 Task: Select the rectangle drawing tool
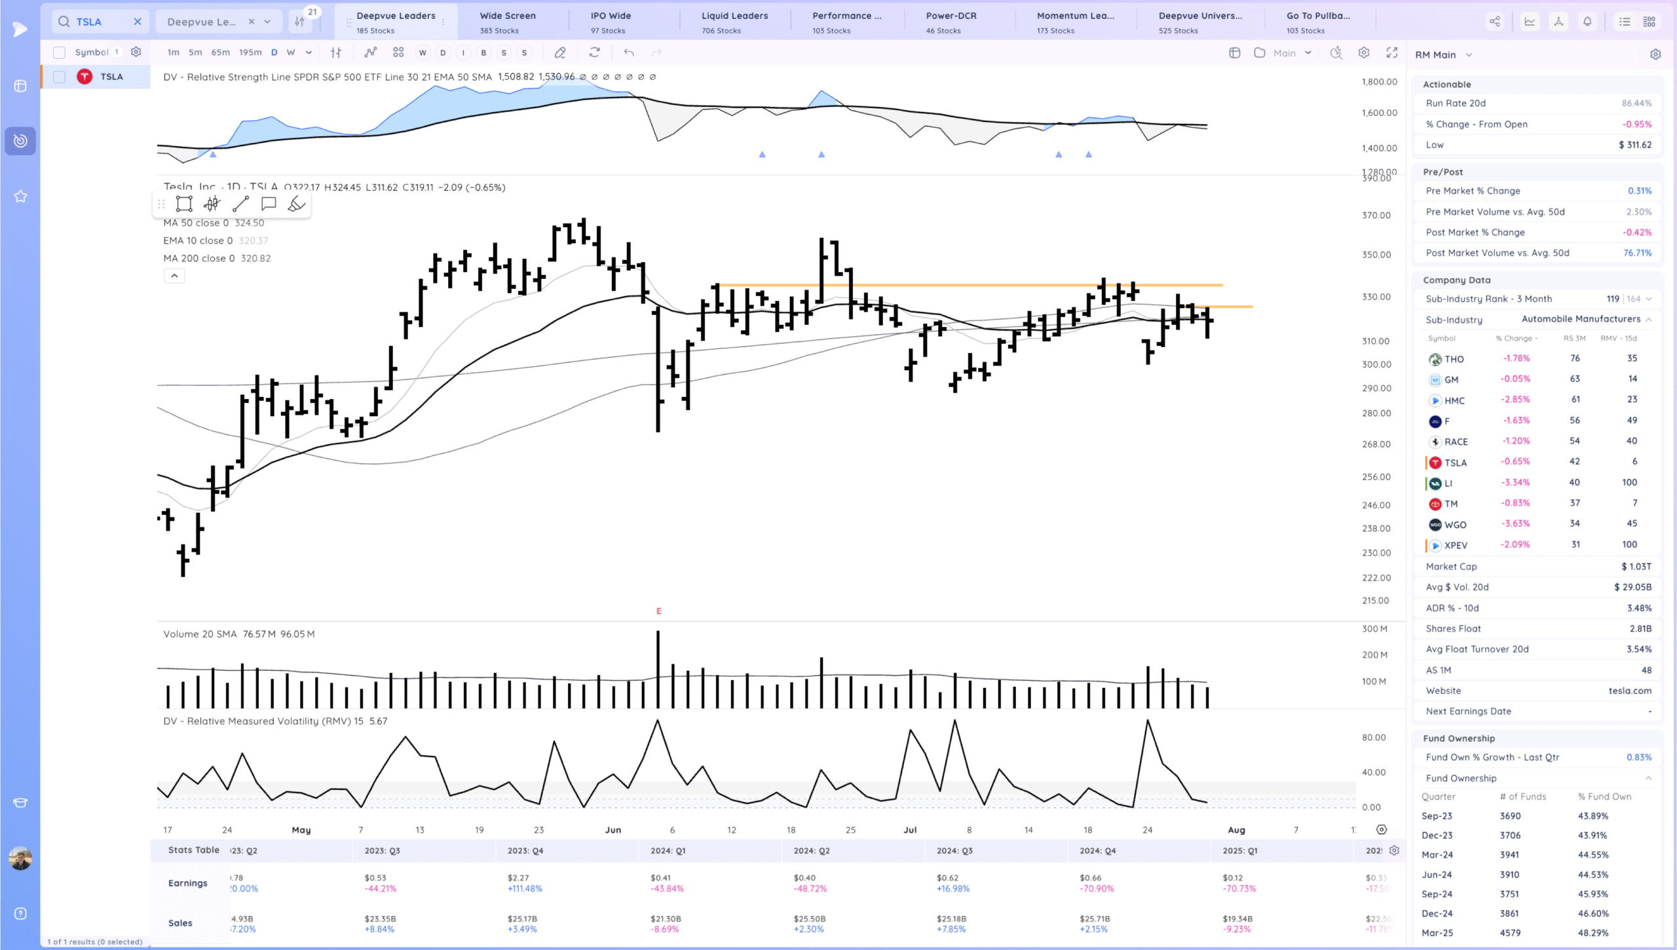coord(184,204)
